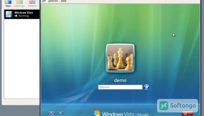Viewport: 204px width, 116px height.
Task: Open the VM menu
Action: click(44, 1)
